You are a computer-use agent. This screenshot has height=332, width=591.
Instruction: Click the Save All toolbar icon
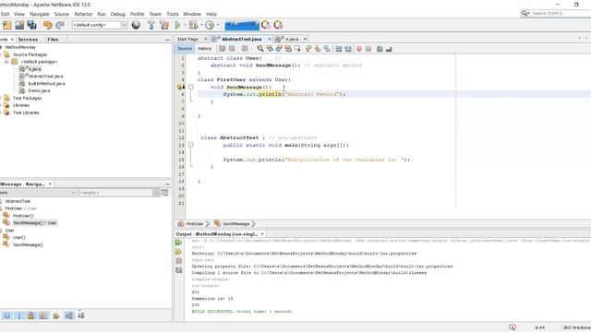coord(32,25)
